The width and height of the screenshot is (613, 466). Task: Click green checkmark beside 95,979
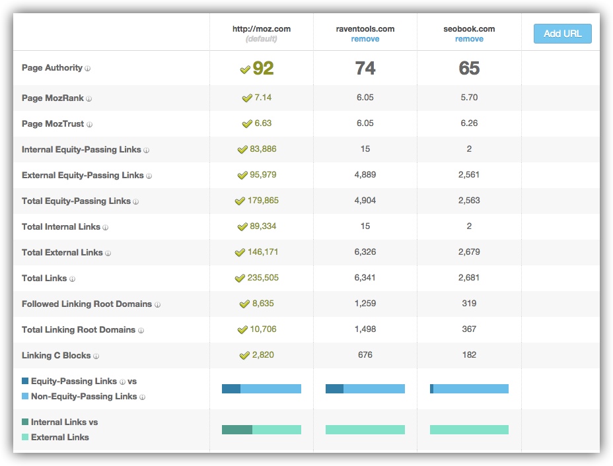tap(242, 176)
